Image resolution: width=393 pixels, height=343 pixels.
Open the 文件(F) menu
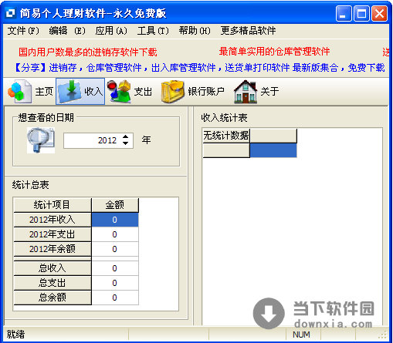[x=23, y=31]
